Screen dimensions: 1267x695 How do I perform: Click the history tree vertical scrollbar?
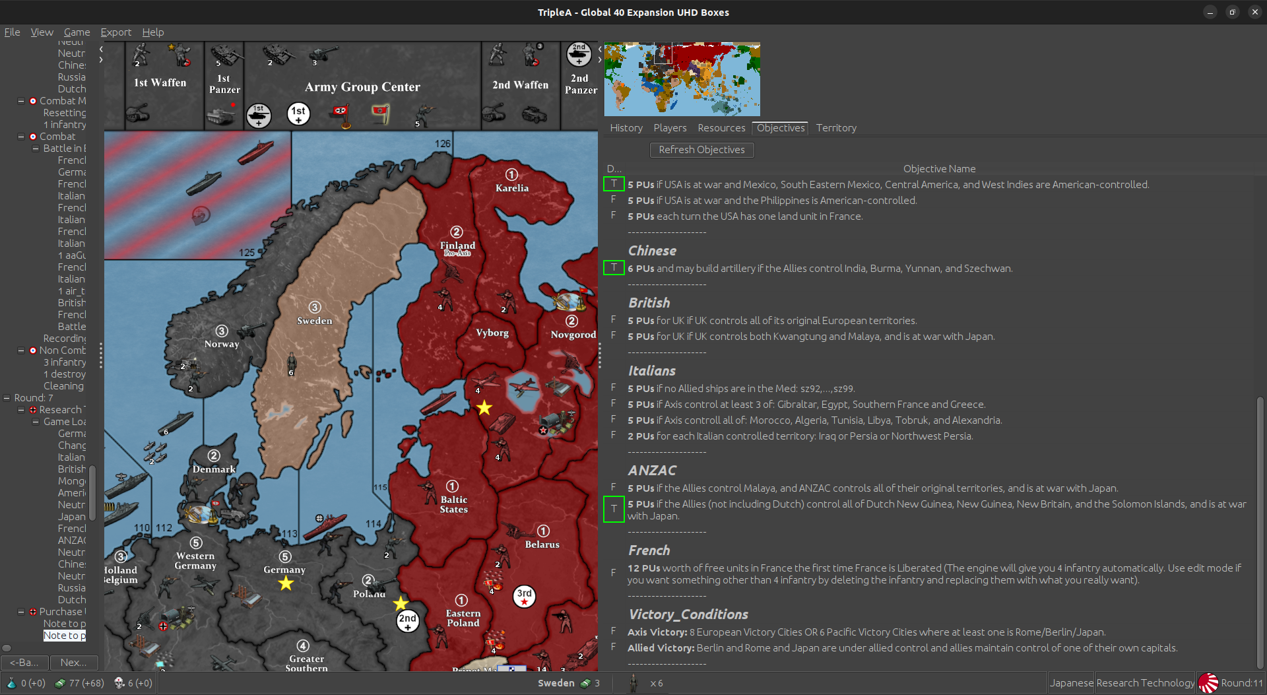pyautogui.click(x=92, y=493)
